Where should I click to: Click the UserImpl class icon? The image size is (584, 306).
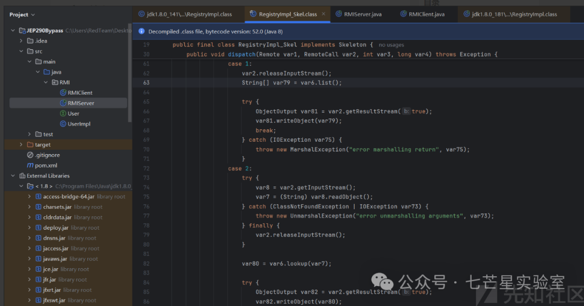point(63,124)
